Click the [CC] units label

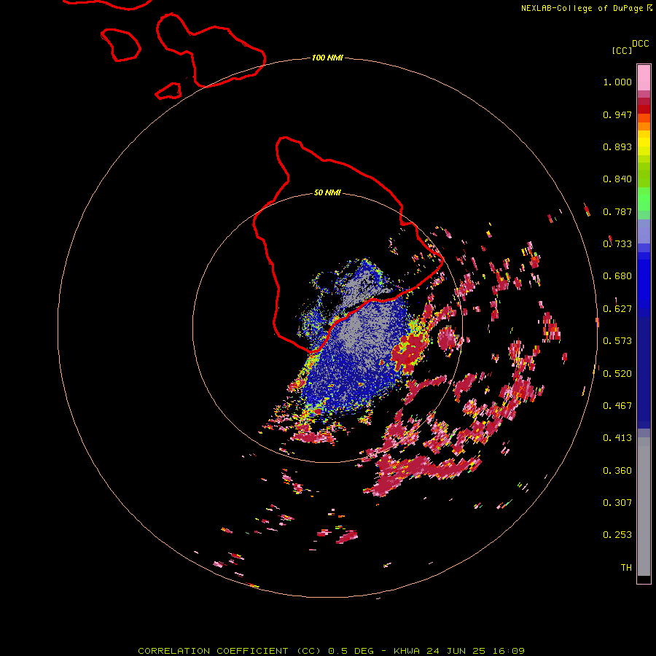[x=622, y=50]
